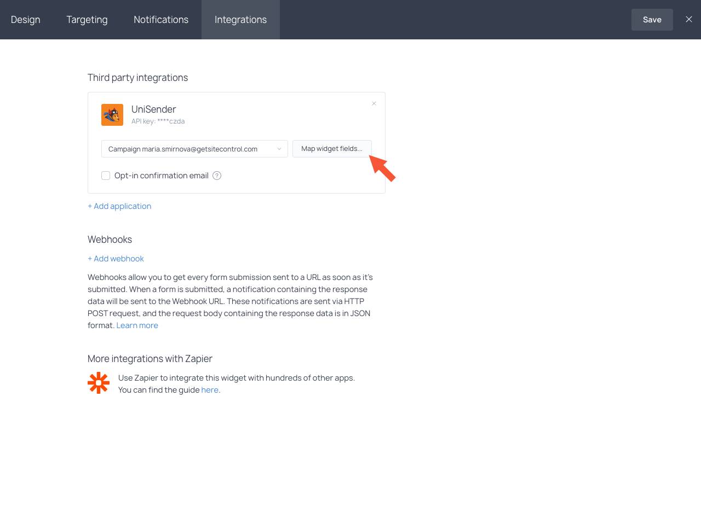This screenshot has width=701, height=525.
Task: Click the orange Zapier logo
Action: [x=99, y=383]
